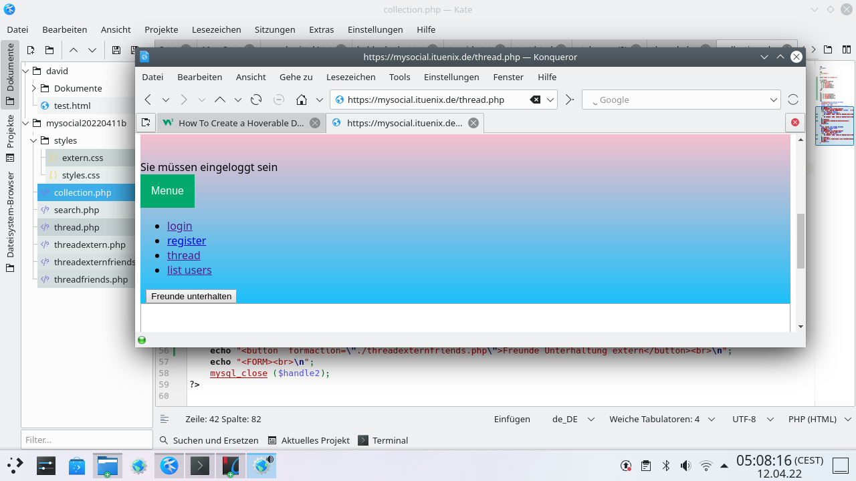The height and width of the screenshot is (481, 856).
Task: Collapse the styles folder in Kate's tree
Action: [33, 140]
